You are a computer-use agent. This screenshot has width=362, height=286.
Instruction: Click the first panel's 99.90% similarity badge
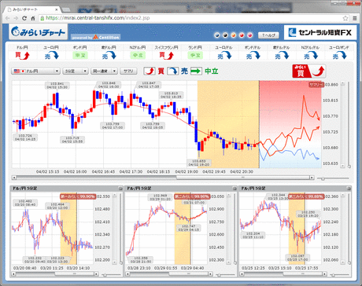[78, 196]
